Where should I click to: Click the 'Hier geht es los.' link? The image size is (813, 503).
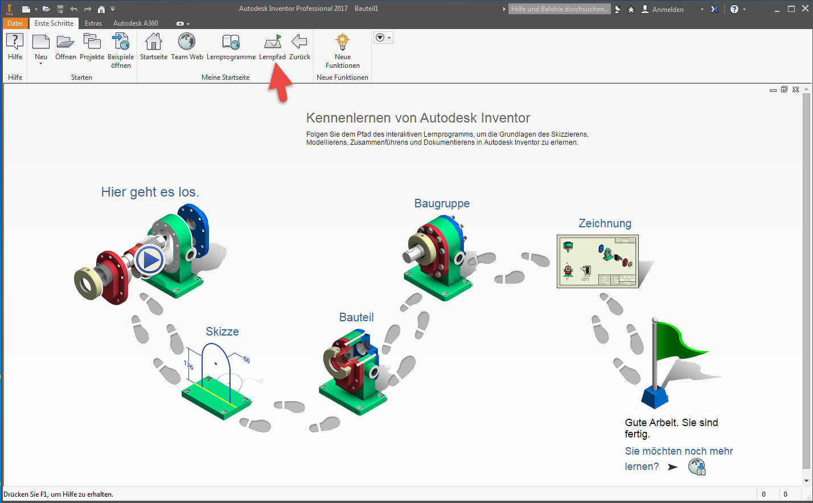[150, 192]
